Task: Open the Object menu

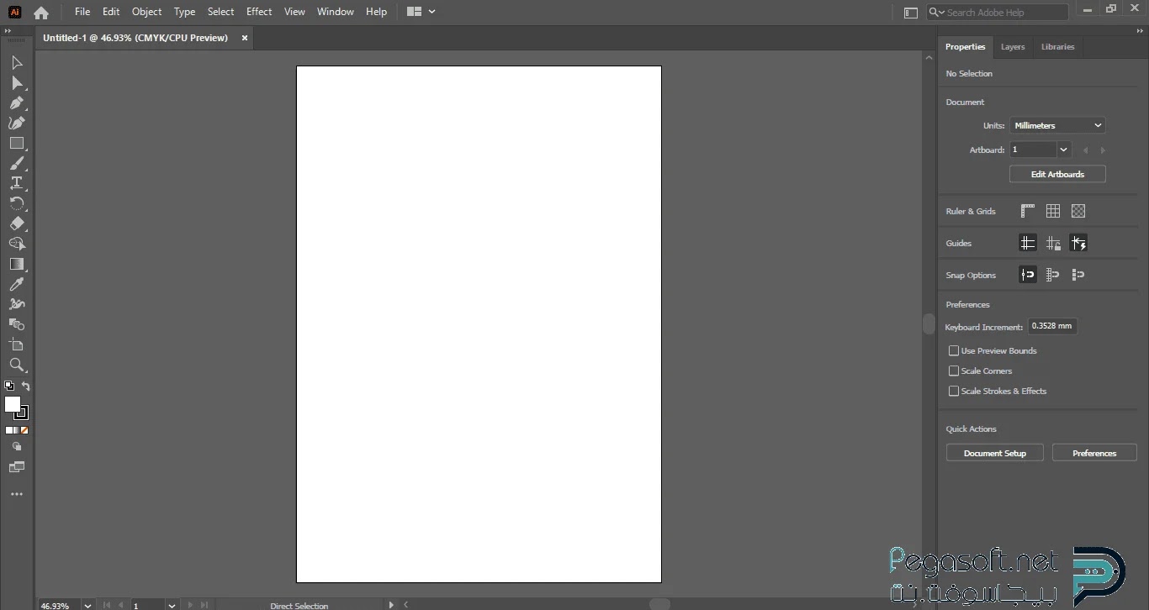Action: [146, 12]
